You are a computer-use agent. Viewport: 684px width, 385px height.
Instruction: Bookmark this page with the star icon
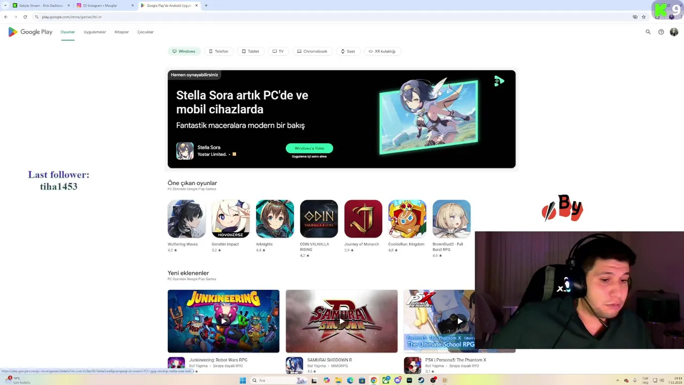[x=643, y=17]
